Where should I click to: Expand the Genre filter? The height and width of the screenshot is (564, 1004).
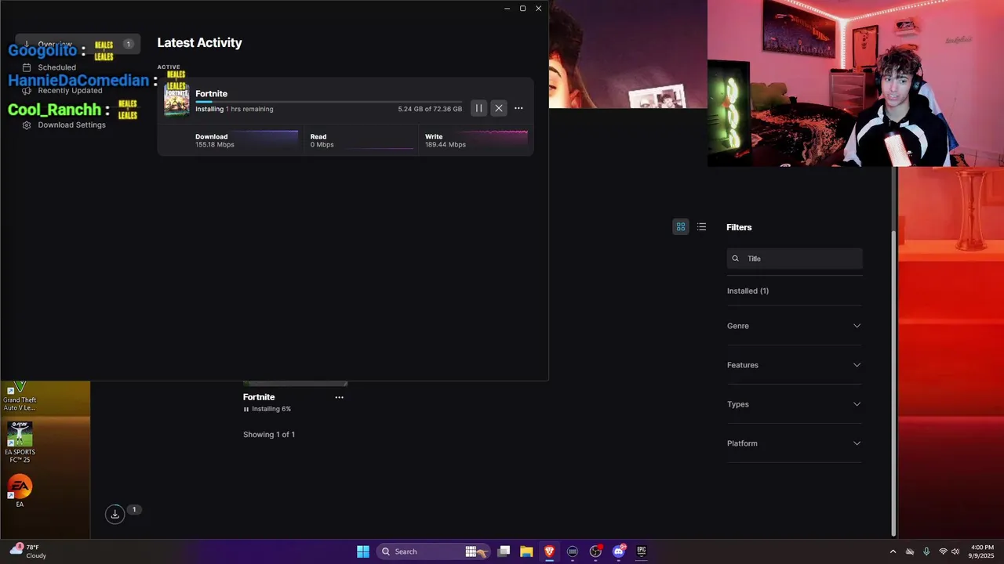[x=795, y=326]
